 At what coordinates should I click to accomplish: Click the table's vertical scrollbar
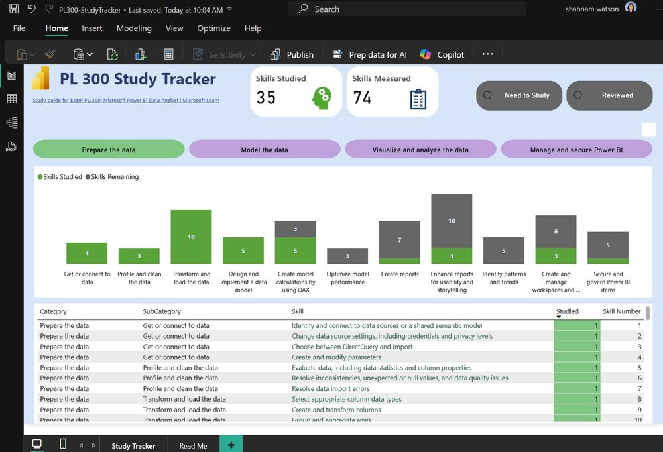click(648, 313)
